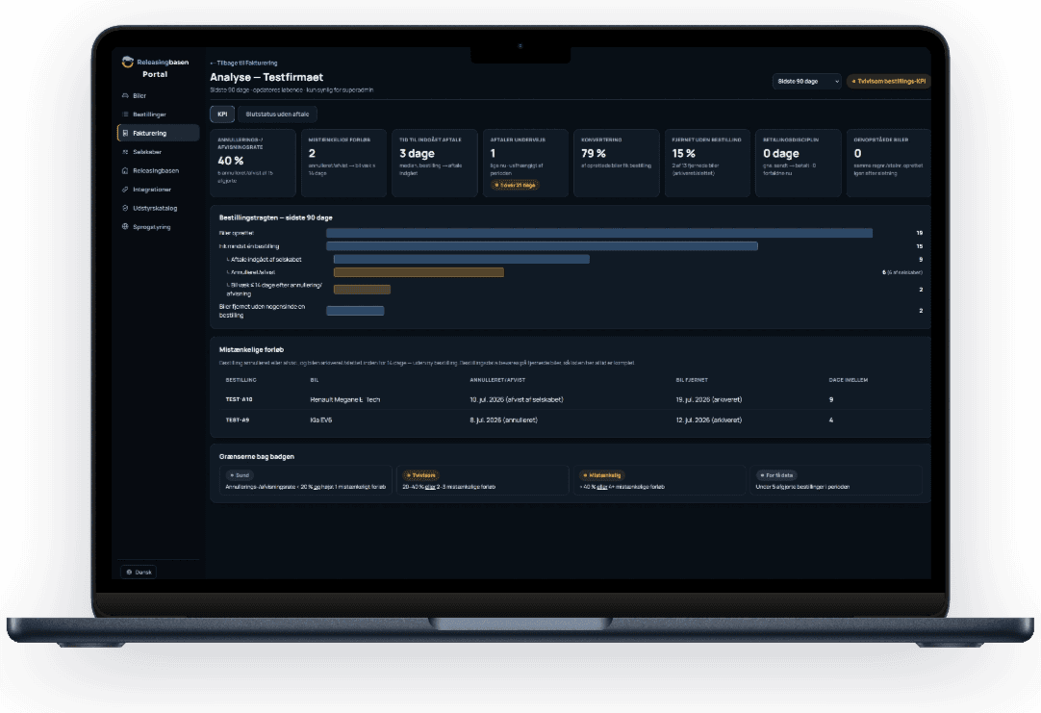Click the orange Annulleret/afvist funnel bar
1041x713 pixels.
[x=419, y=272]
